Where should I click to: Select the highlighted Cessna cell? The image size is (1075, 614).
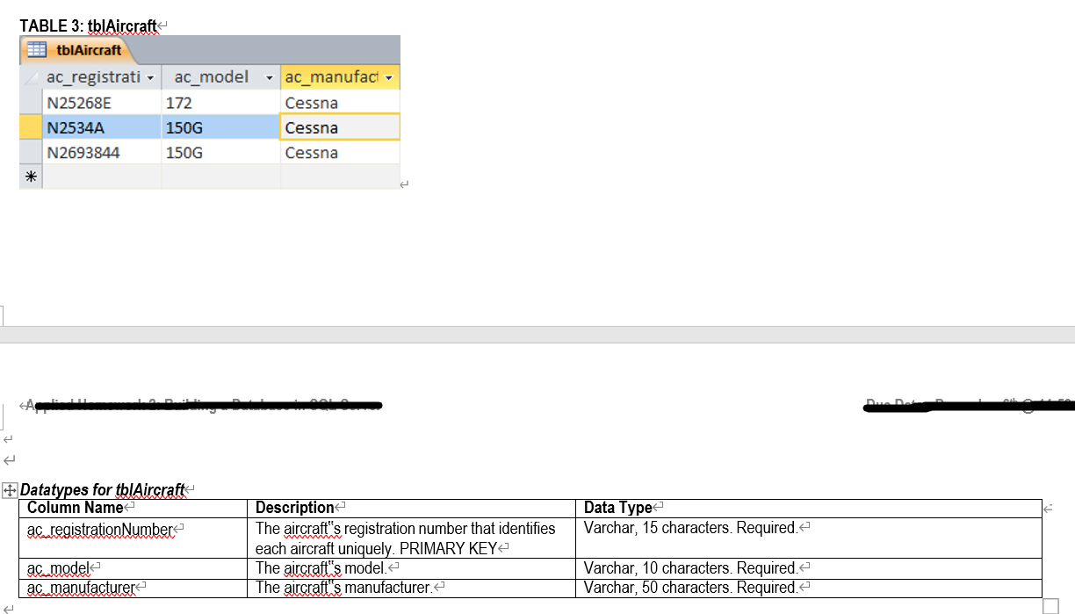339,126
